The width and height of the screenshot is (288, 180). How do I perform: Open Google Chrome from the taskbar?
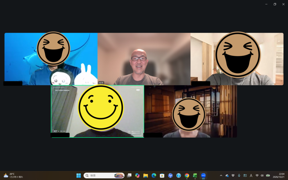[187, 175]
